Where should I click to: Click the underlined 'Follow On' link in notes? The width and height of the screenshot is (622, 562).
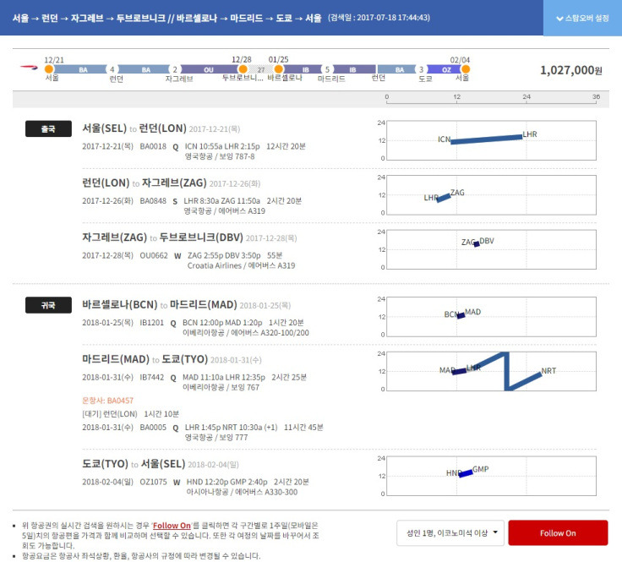click(x=172, y=526)
